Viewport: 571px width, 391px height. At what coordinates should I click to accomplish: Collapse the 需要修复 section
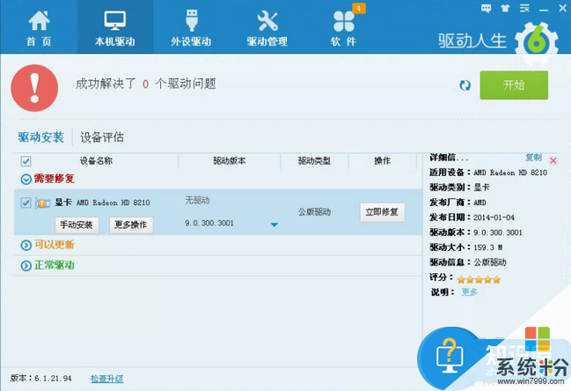(x=26, y=179)
